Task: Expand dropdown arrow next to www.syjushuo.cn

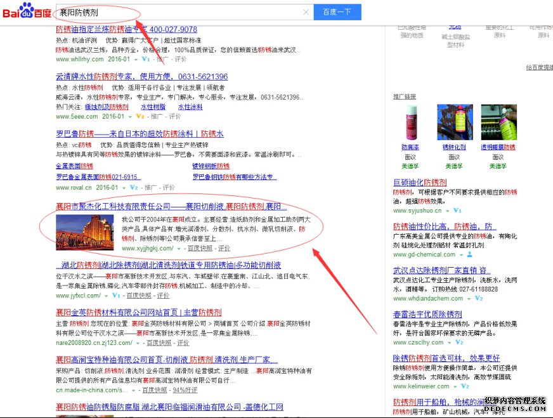Action: 448,211
